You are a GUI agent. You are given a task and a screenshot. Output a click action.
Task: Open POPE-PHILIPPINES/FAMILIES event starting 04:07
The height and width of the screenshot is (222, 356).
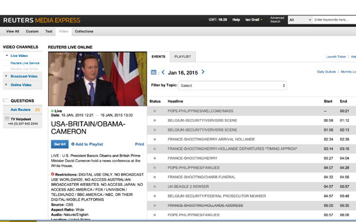[x=193, y=168]
